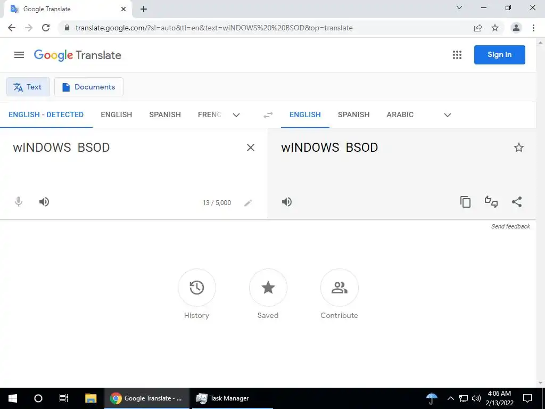Viewport: 545px width, 409px height.
Task: Click the Google Translate logo
Action: click(78, 55)
